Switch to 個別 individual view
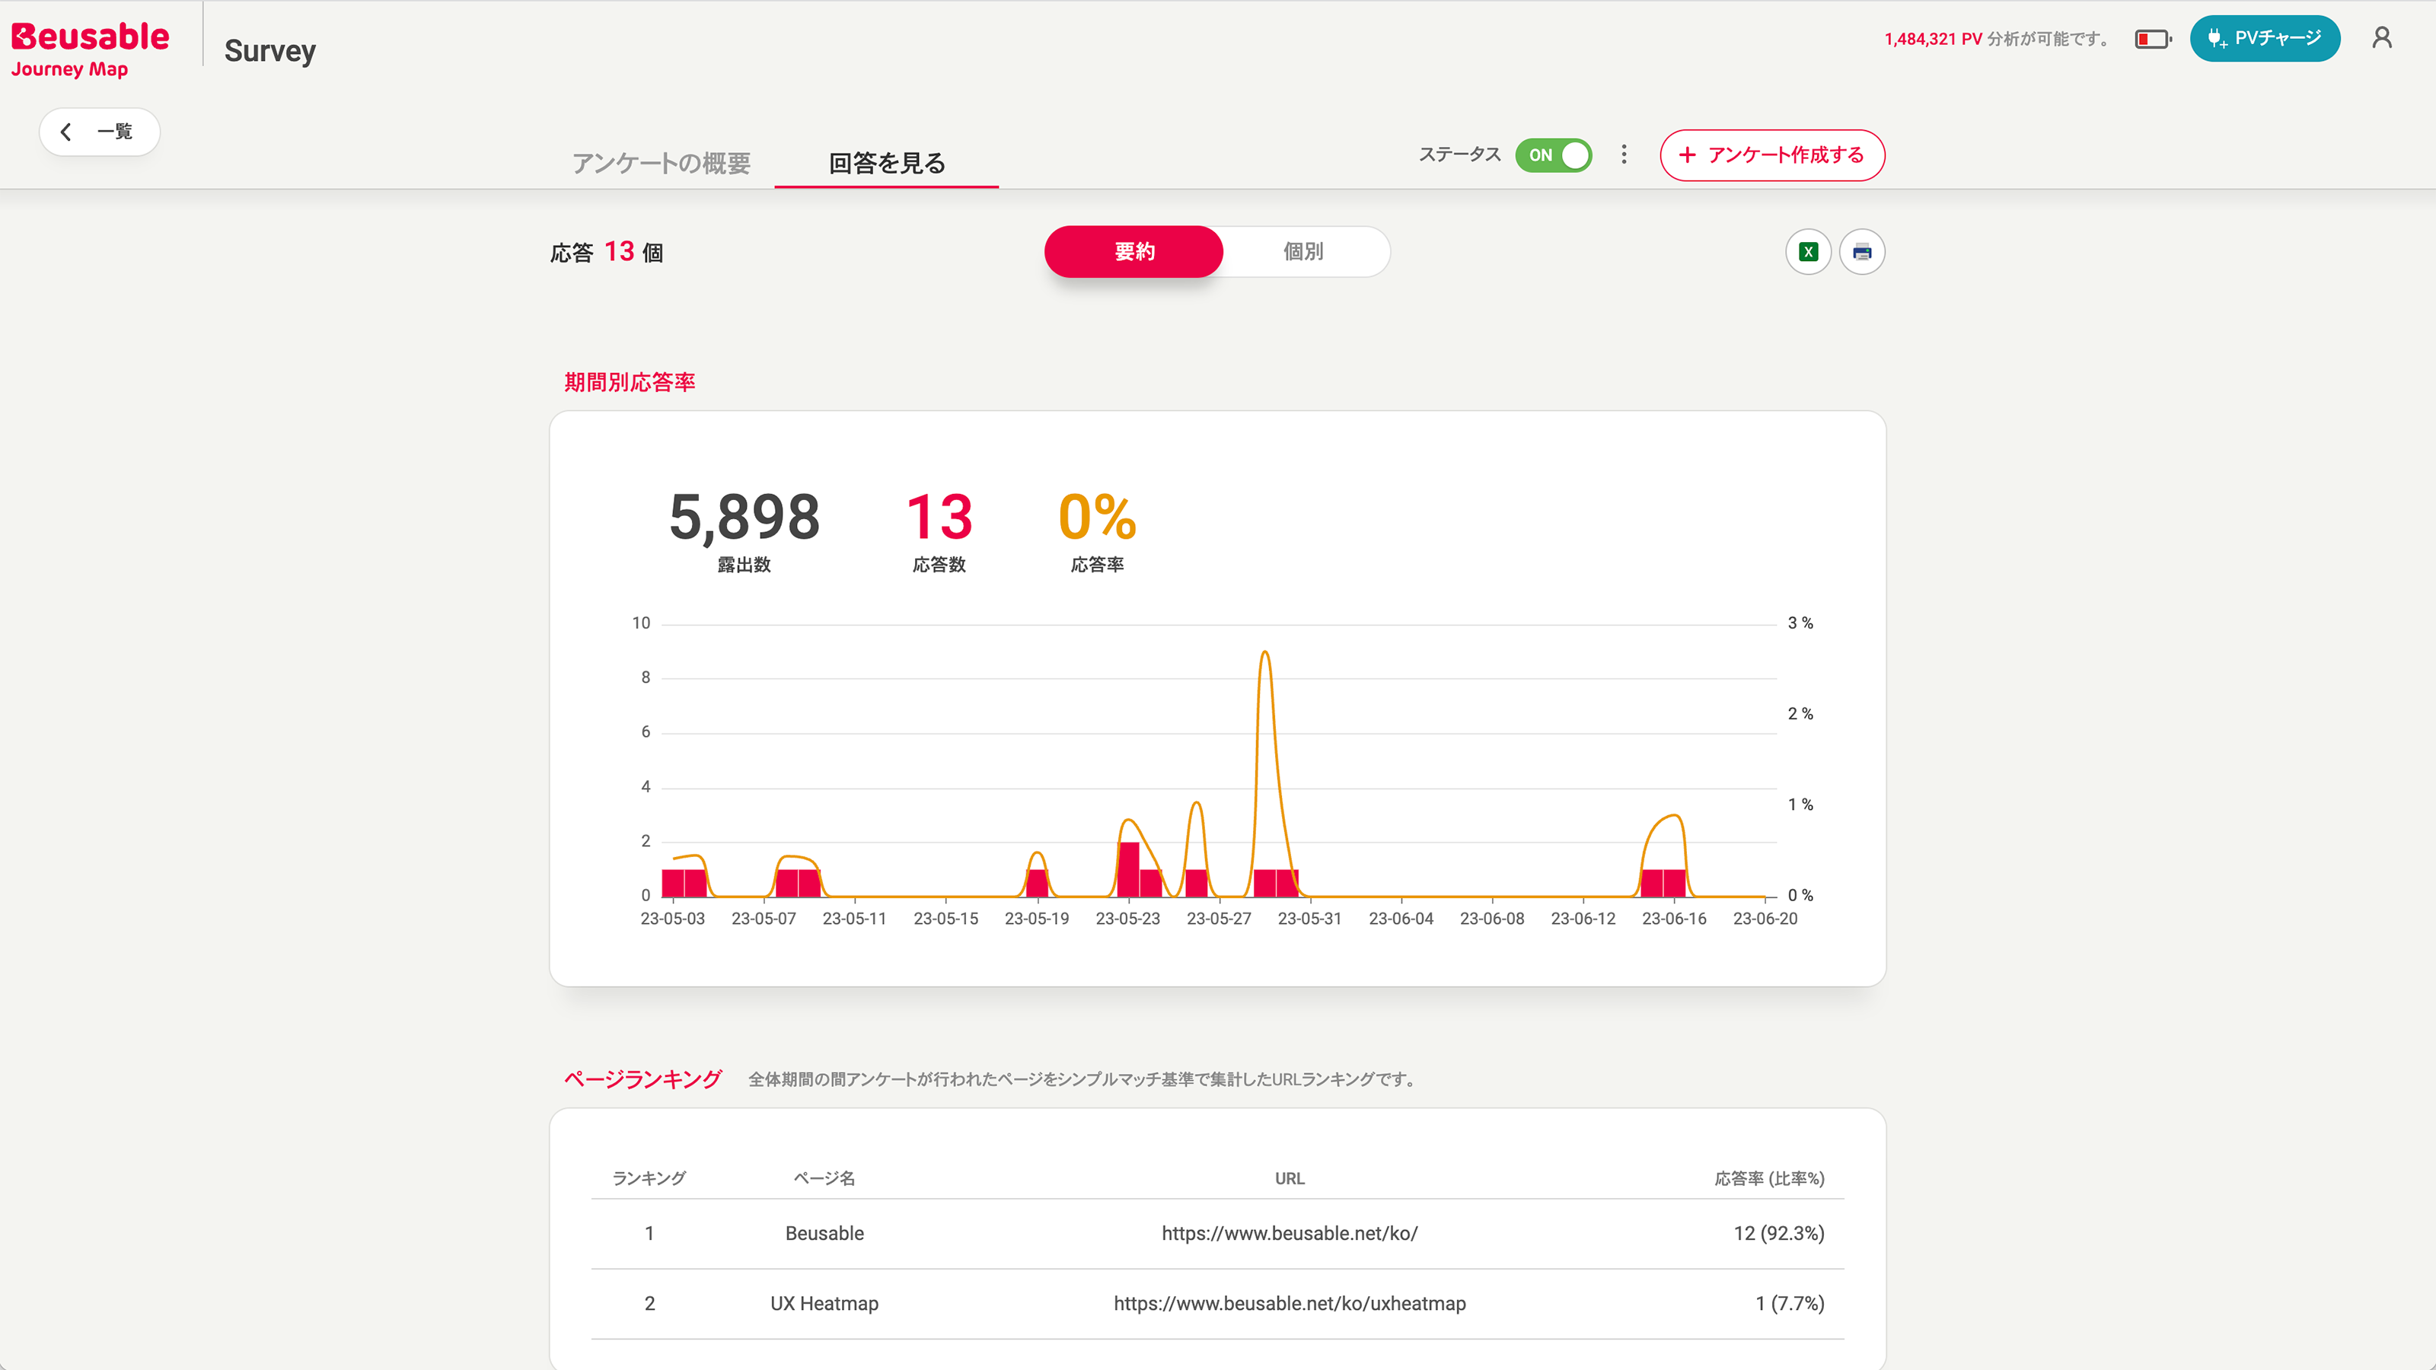The width and height of the screenshot is (2436, 1370). coord(1302,251)
